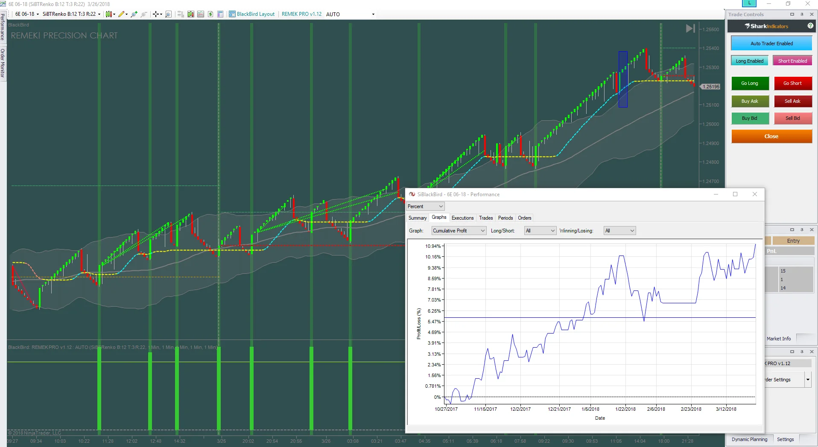Open data series candlestick icon
The image size is (818, 447).
(191, 14)
